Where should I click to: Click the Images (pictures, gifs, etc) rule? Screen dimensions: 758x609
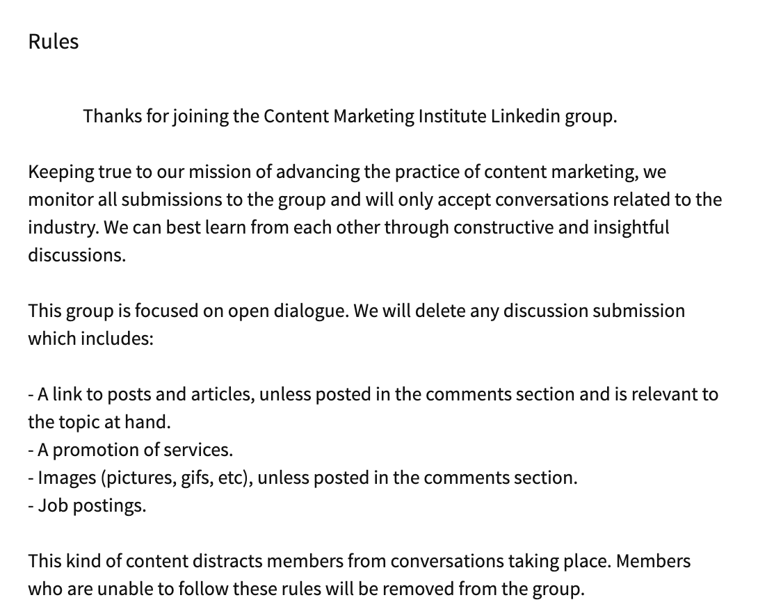[x=303, y=478]
